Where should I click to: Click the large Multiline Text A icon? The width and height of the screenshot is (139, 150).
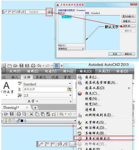6,85
